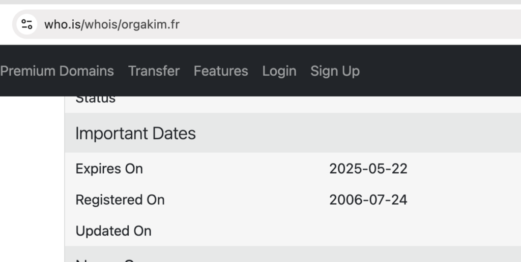Image resolution: width=521 pixels, height=262 pixels.
Task: Select the Updated On label
Action: click(x=113, y=231)
